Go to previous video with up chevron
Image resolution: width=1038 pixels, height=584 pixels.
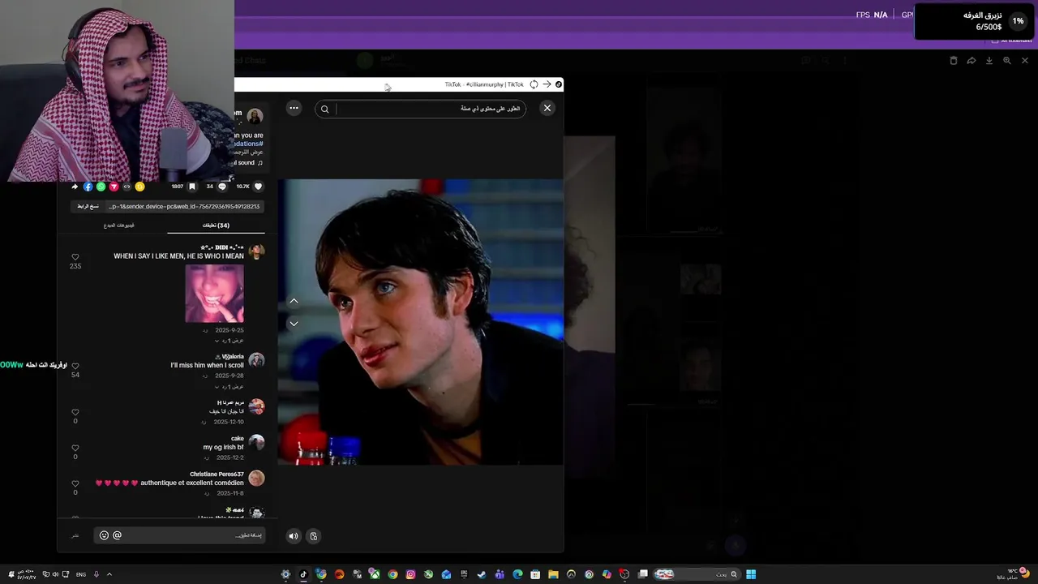pyautogui.click(x=294, y=301)
